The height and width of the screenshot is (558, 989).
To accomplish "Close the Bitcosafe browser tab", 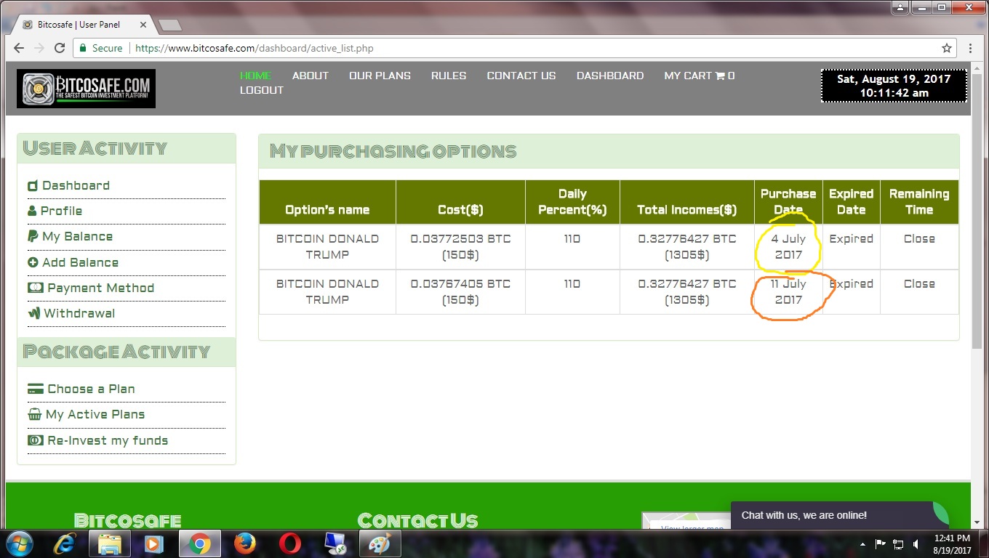I will [x=143, y=25].
